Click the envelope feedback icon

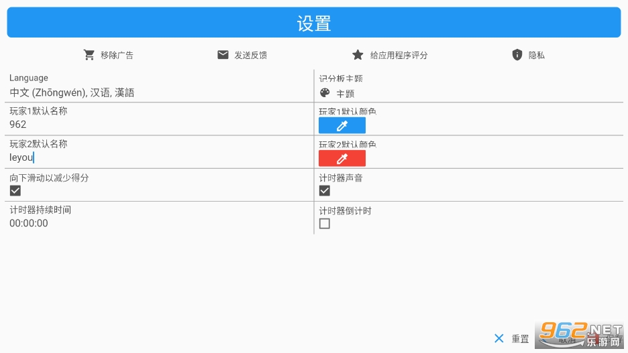(x=223, y=55)
